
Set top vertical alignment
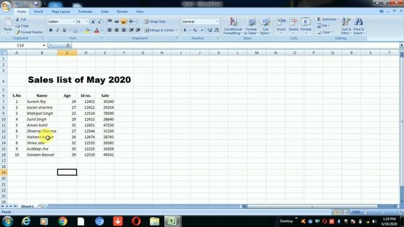[110, 21]
